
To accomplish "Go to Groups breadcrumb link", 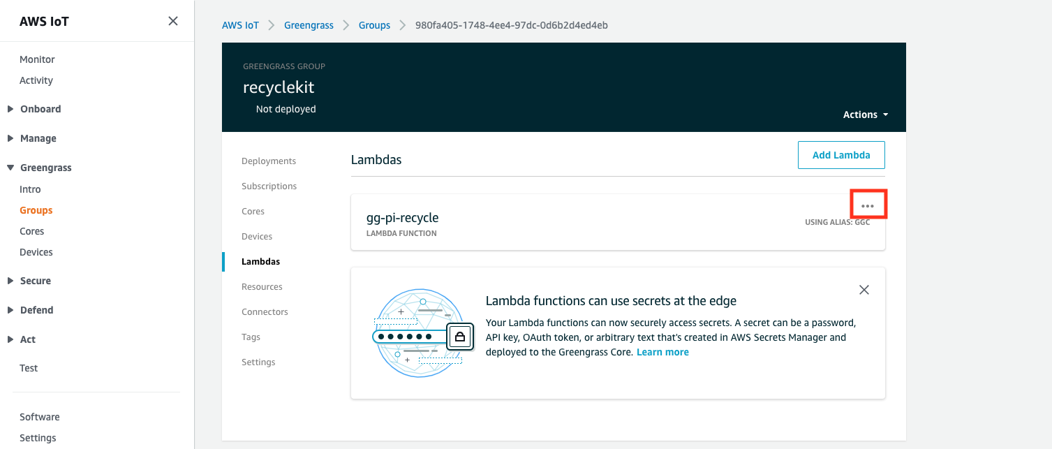I will pyautogui.click(x=374, y=25).
